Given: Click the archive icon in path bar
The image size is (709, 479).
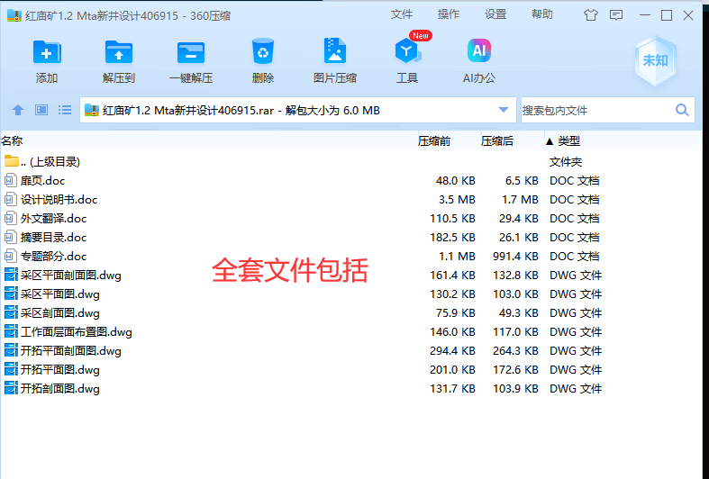Looking at the screenshot, I should click(92, 110).
